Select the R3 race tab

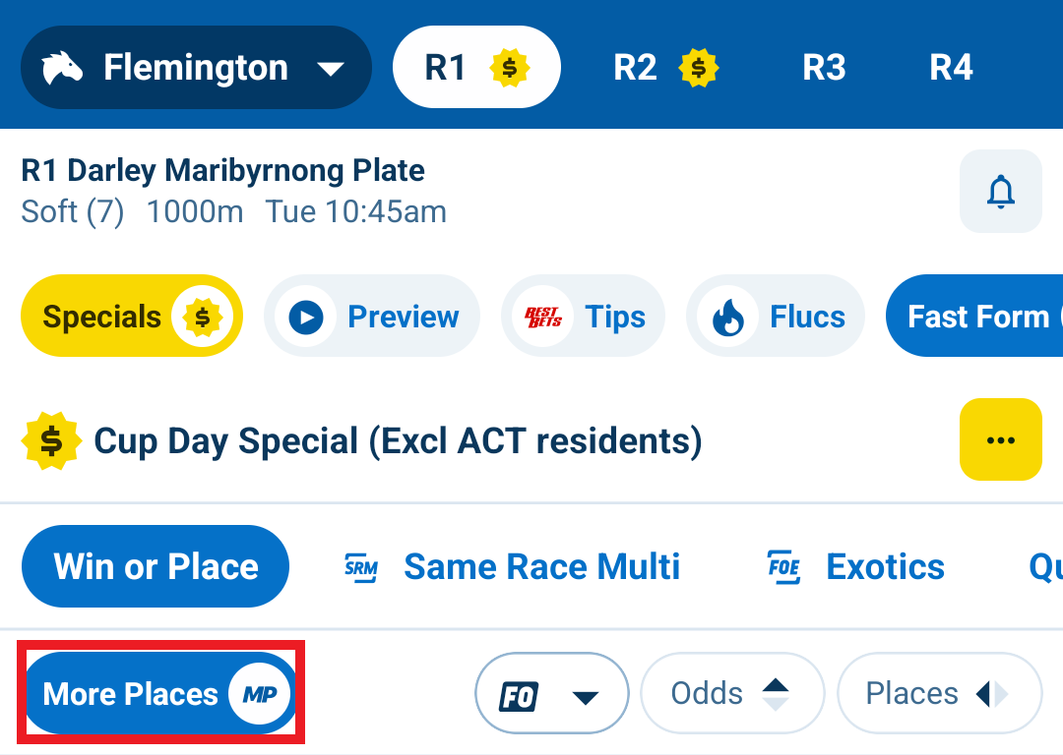(824, 68)
